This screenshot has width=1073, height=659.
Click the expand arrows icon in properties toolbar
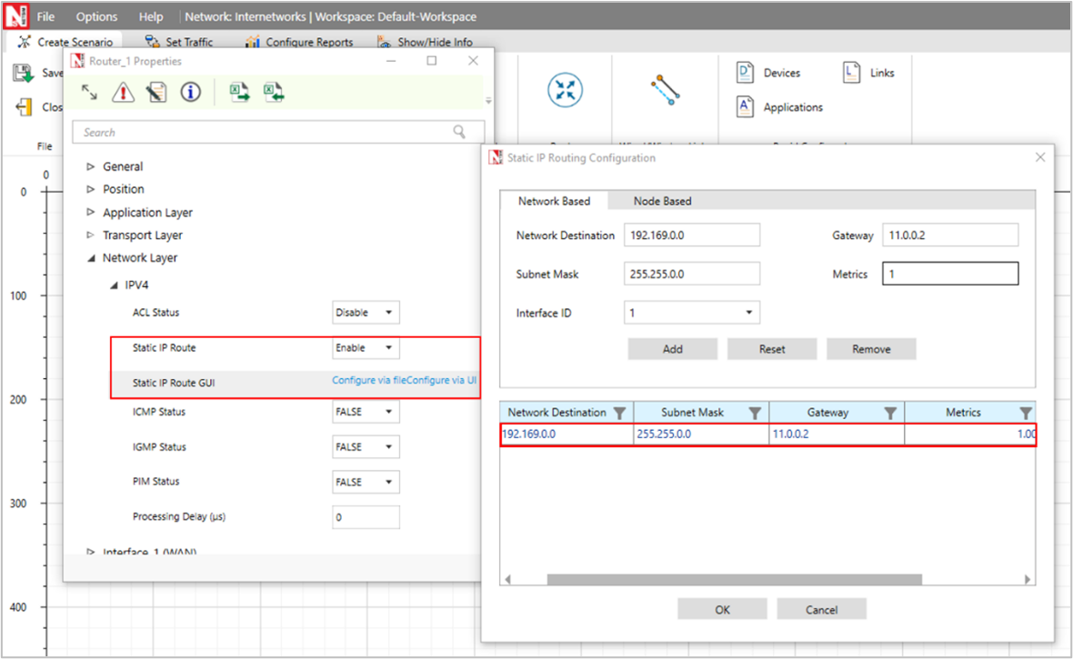click(89, 92)
